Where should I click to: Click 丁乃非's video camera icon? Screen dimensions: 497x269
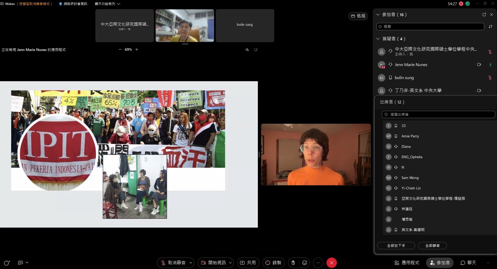tap(479, 91)
